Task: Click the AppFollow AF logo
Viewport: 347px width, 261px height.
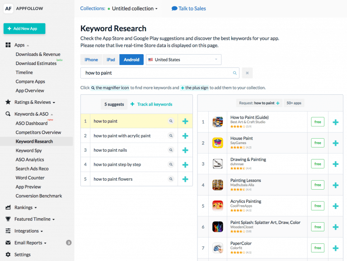Action: point(9,9)
